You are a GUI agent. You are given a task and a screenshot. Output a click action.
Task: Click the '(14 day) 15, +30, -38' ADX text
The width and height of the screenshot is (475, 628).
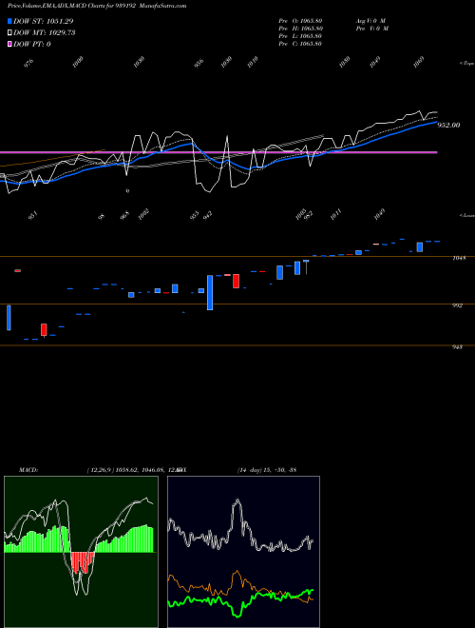click(x=267, y=470)
